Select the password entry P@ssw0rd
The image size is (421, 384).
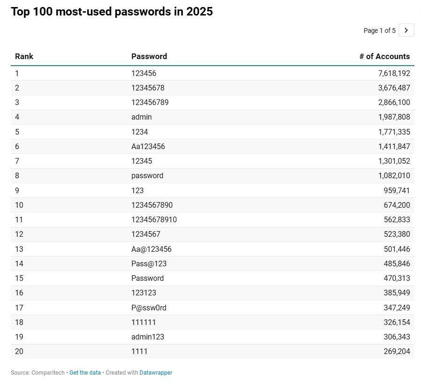[148, 308]
